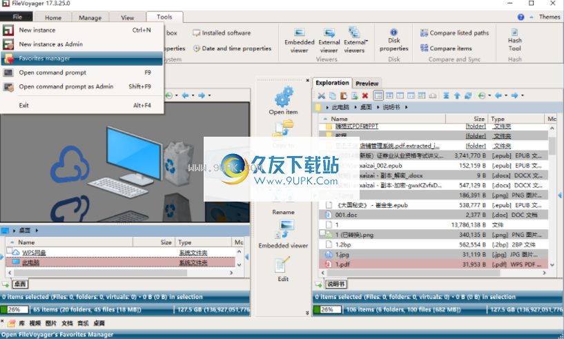Click the Paste icon in the right pane toolbar
Screen dimensions: 564x339
point(344,96)
